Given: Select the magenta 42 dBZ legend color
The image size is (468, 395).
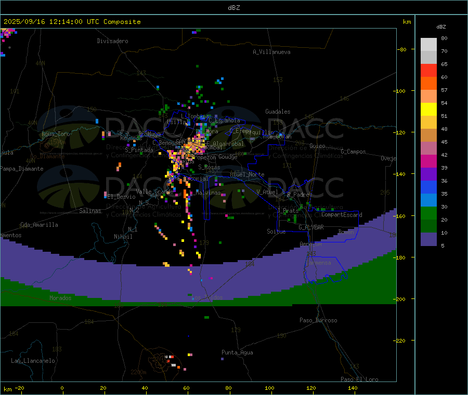Looking at the screenshot, I should pos(428,161).
